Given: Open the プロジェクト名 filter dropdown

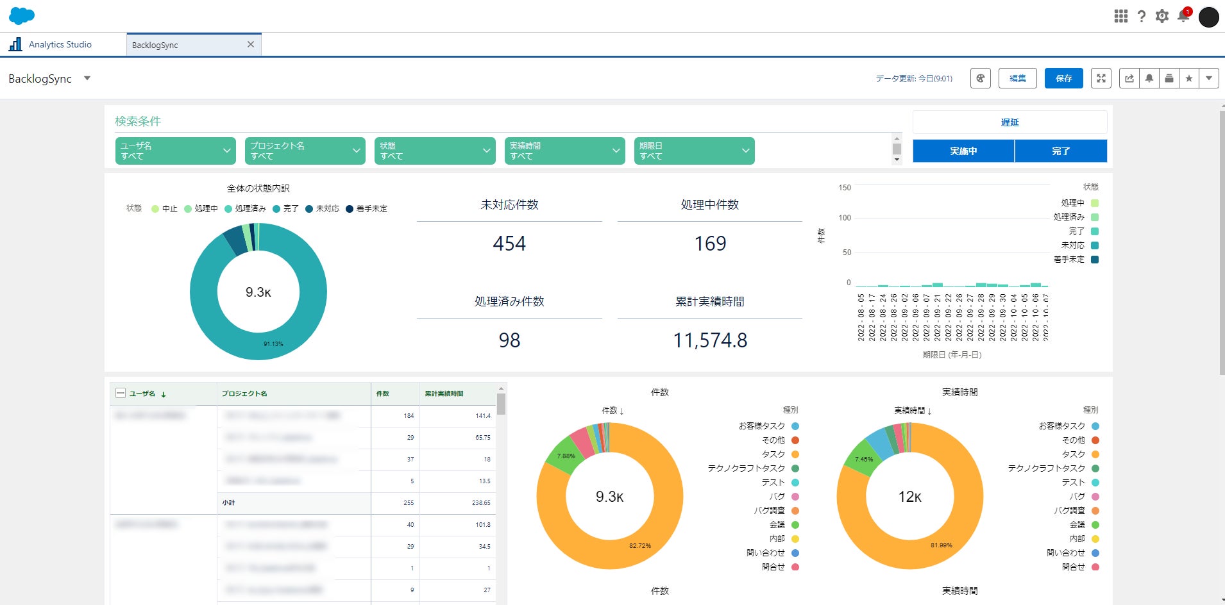Looking at the screenshot, I should tap(305, 151).
